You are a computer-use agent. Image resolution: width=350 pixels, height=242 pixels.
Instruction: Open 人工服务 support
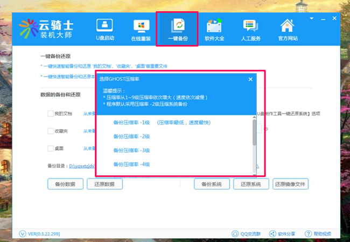coord(251,30)
